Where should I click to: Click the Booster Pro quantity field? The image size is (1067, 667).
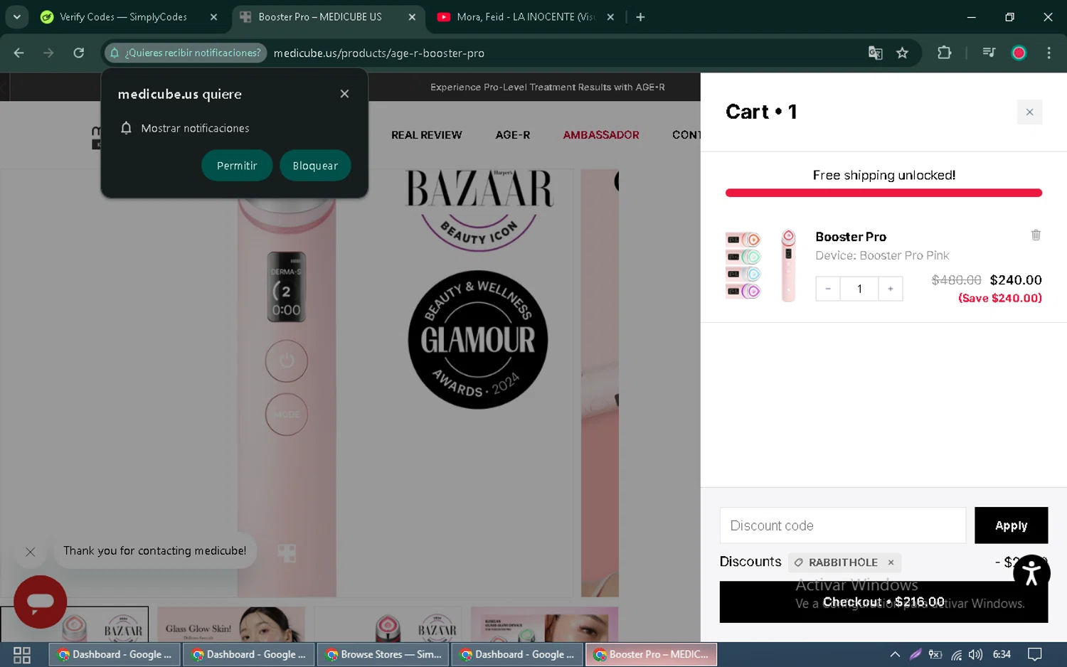pos(859,289)
